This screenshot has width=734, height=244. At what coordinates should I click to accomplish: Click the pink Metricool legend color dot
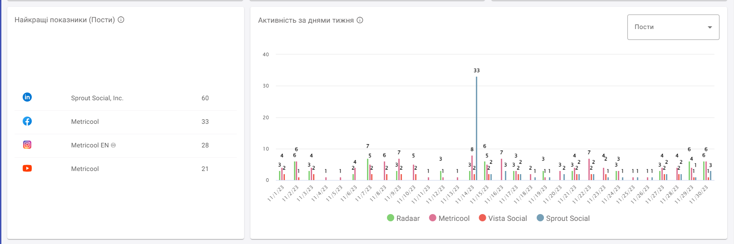tap(432, 218)
